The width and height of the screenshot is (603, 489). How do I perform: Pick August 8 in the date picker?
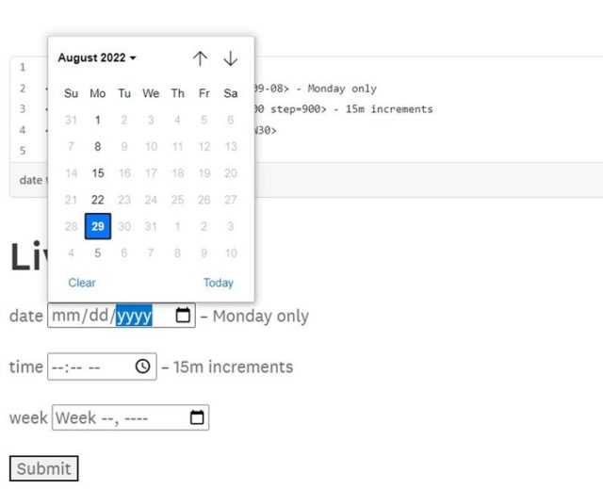click(x=98, y=146)
